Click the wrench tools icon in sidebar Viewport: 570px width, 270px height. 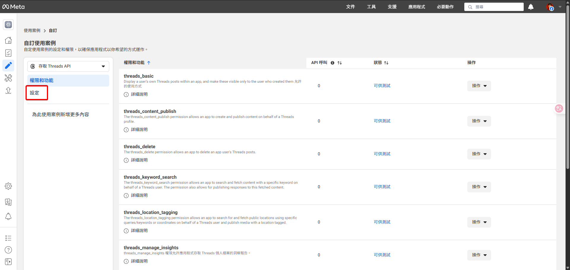(8, 78)
